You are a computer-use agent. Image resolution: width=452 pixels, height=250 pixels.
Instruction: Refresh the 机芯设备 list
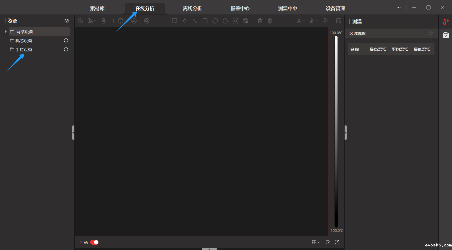pyautogui.click(x=66, y=40)
